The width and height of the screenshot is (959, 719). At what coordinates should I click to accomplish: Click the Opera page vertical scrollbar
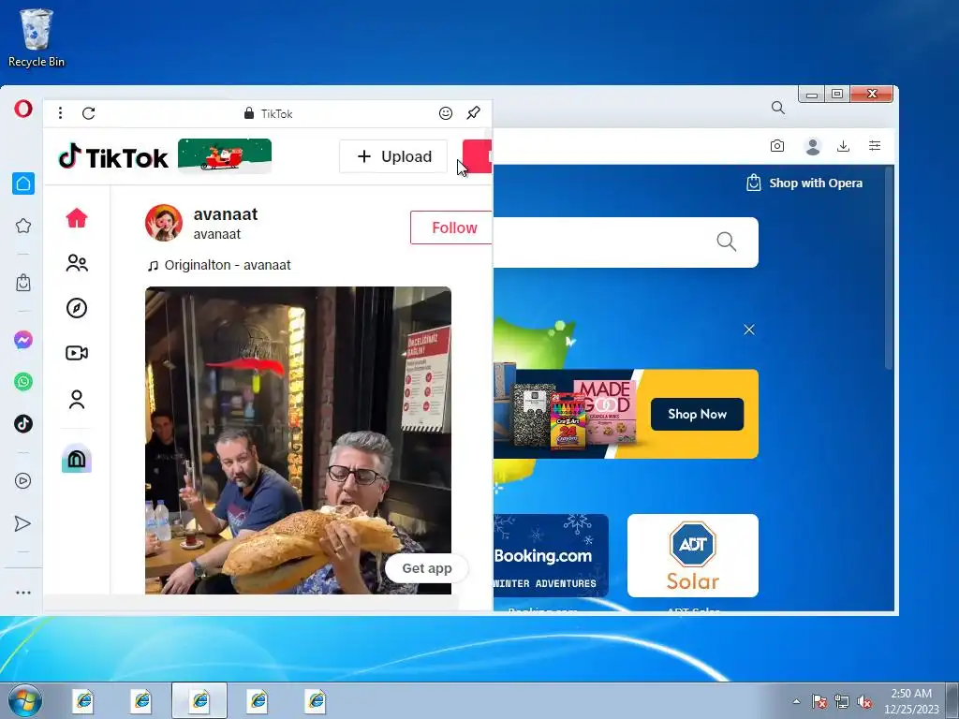pyautogui.click(x=890, y=269)
